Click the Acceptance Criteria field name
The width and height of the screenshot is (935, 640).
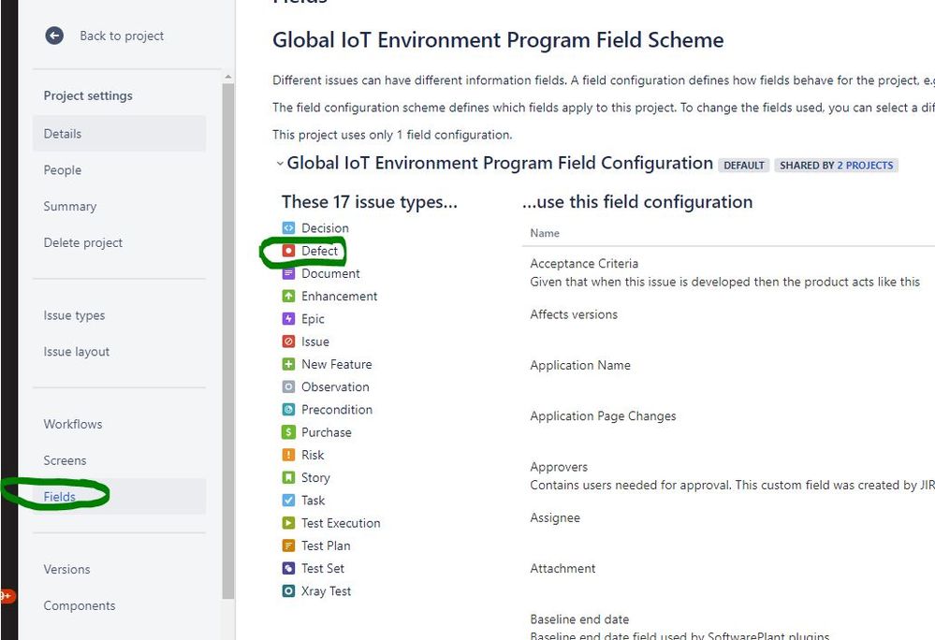click(584, 263)
